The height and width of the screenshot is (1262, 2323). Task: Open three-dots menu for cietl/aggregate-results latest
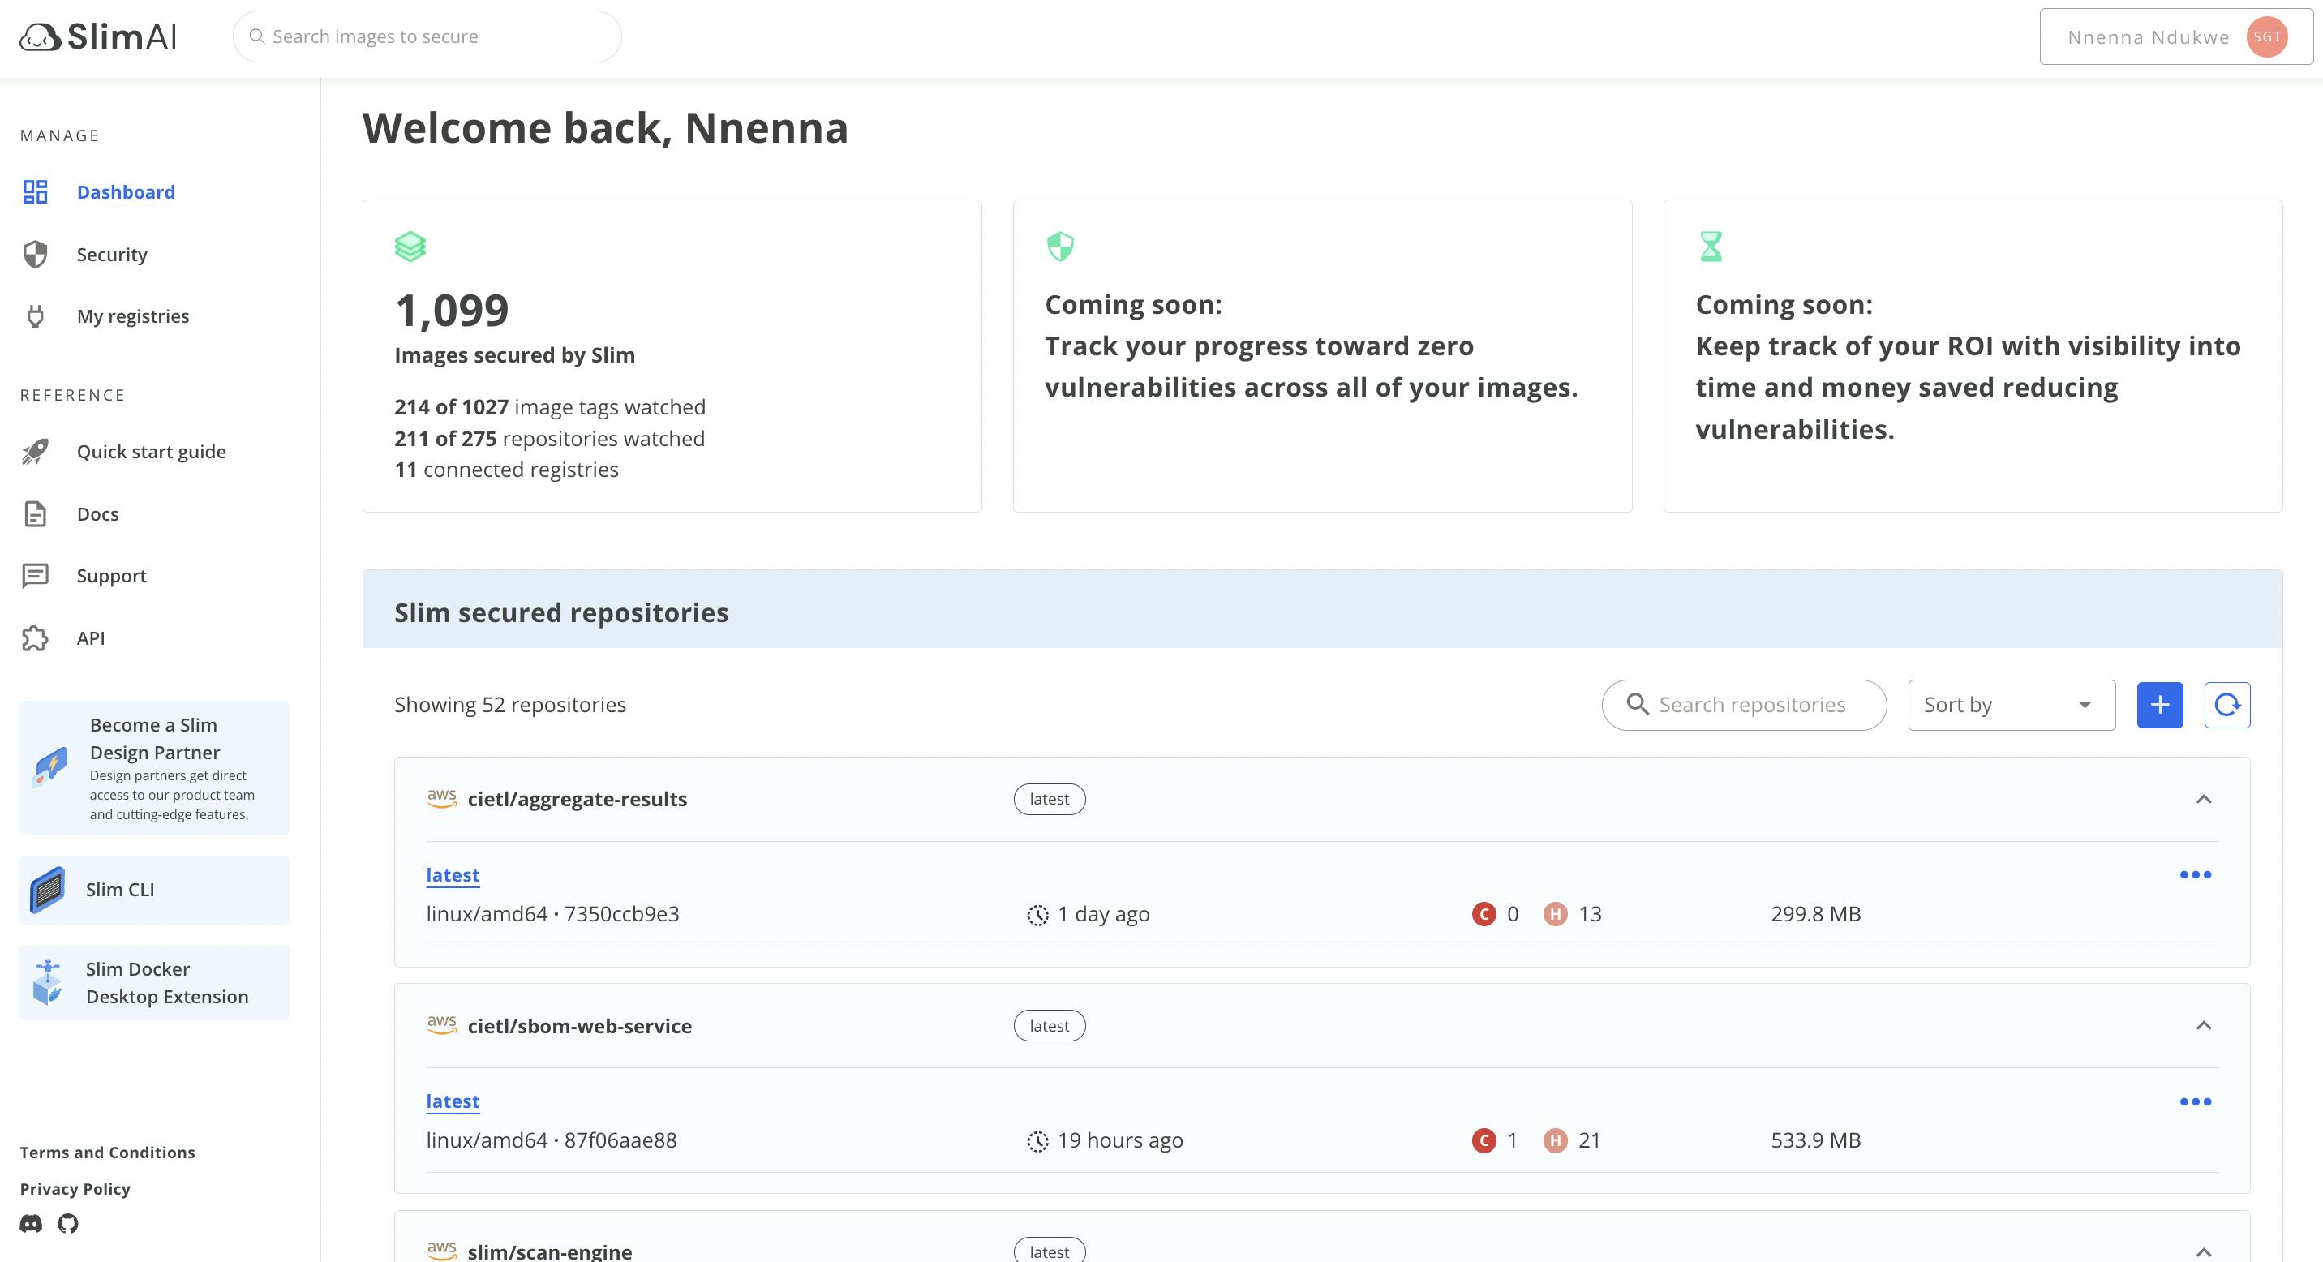[2196, 875]
